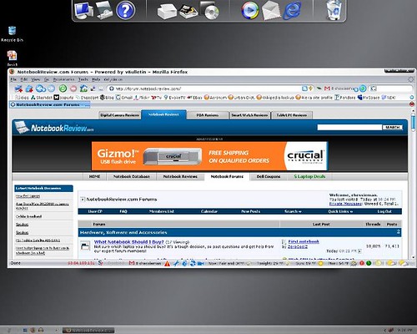Click the Crucial Gizmo USB flash drive ad banner
The image size is (417, 334).
click(209, 156)
